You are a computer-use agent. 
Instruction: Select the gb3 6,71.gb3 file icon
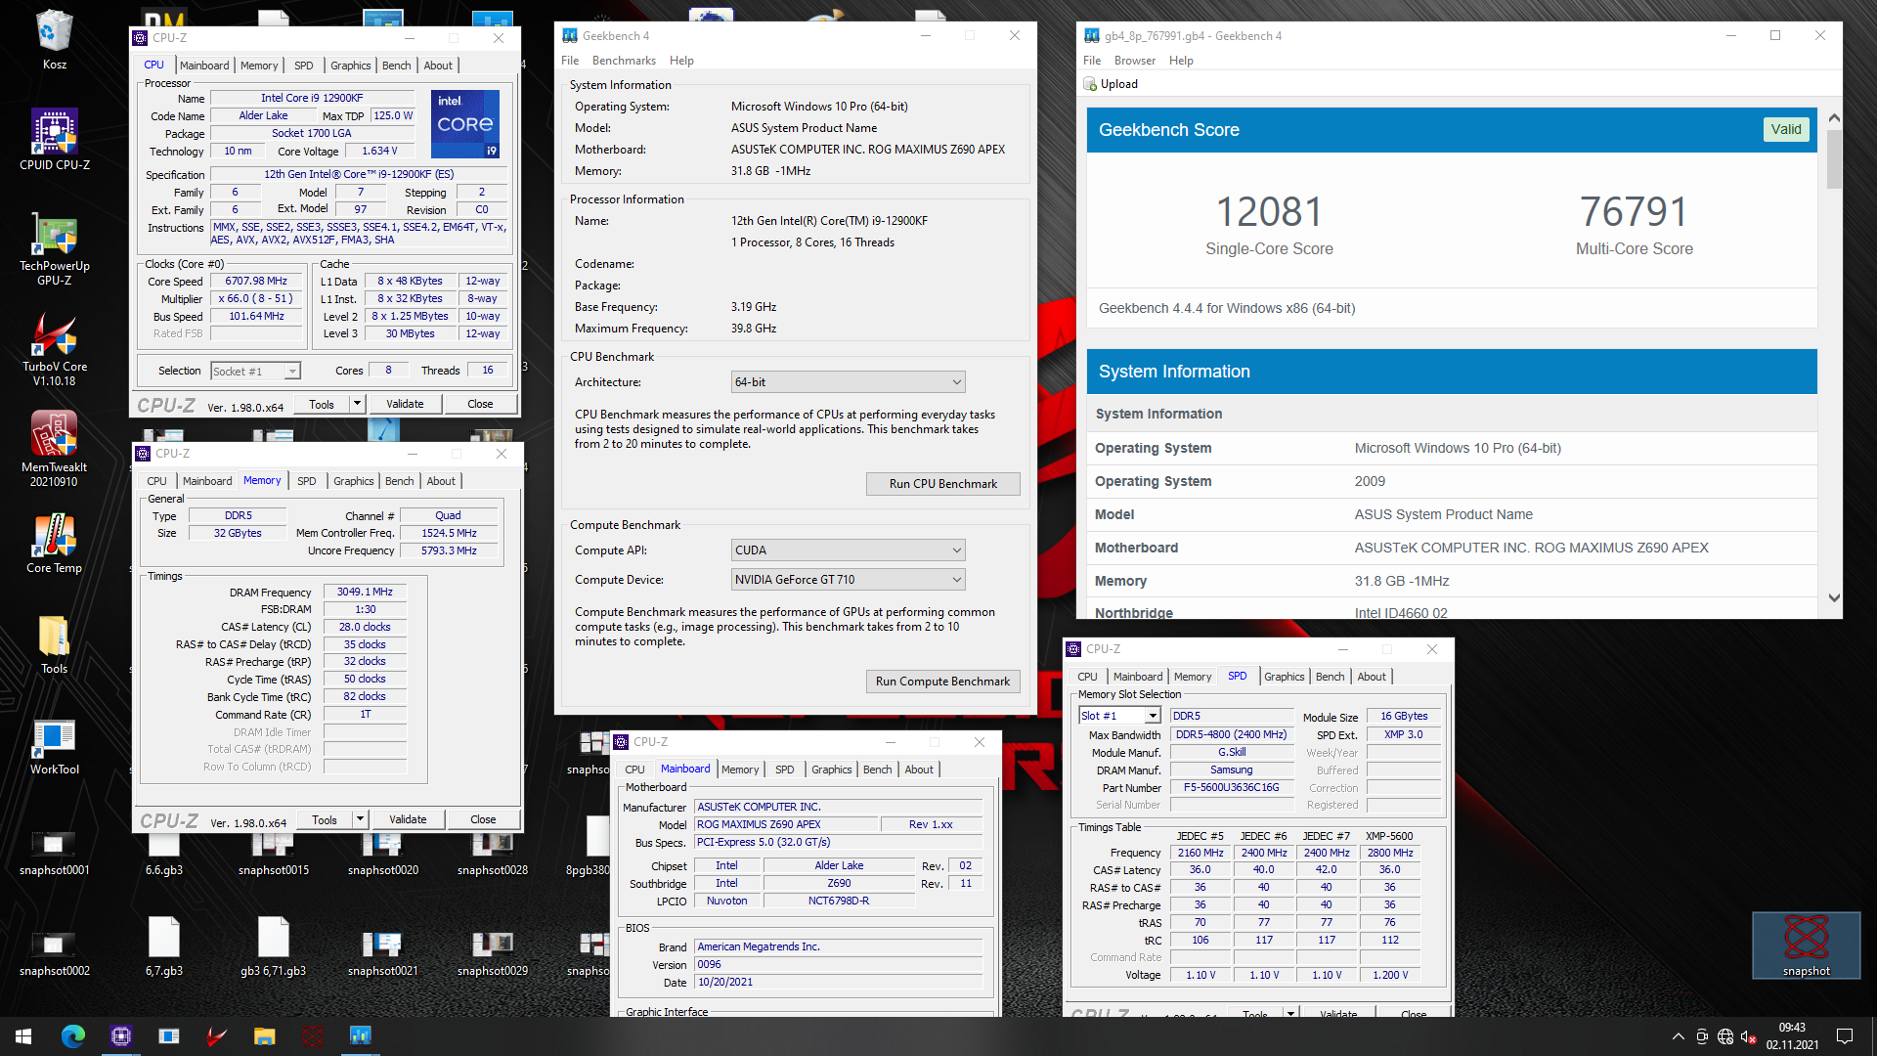[x=274, y=946]
